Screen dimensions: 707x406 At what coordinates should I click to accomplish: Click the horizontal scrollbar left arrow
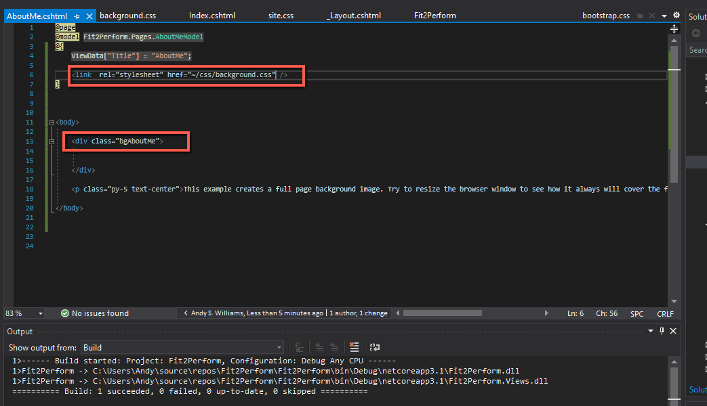coord(397,313)
